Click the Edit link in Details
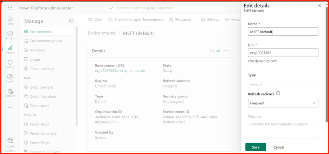The width and height of the screenshot is (329, 154). 227,51
